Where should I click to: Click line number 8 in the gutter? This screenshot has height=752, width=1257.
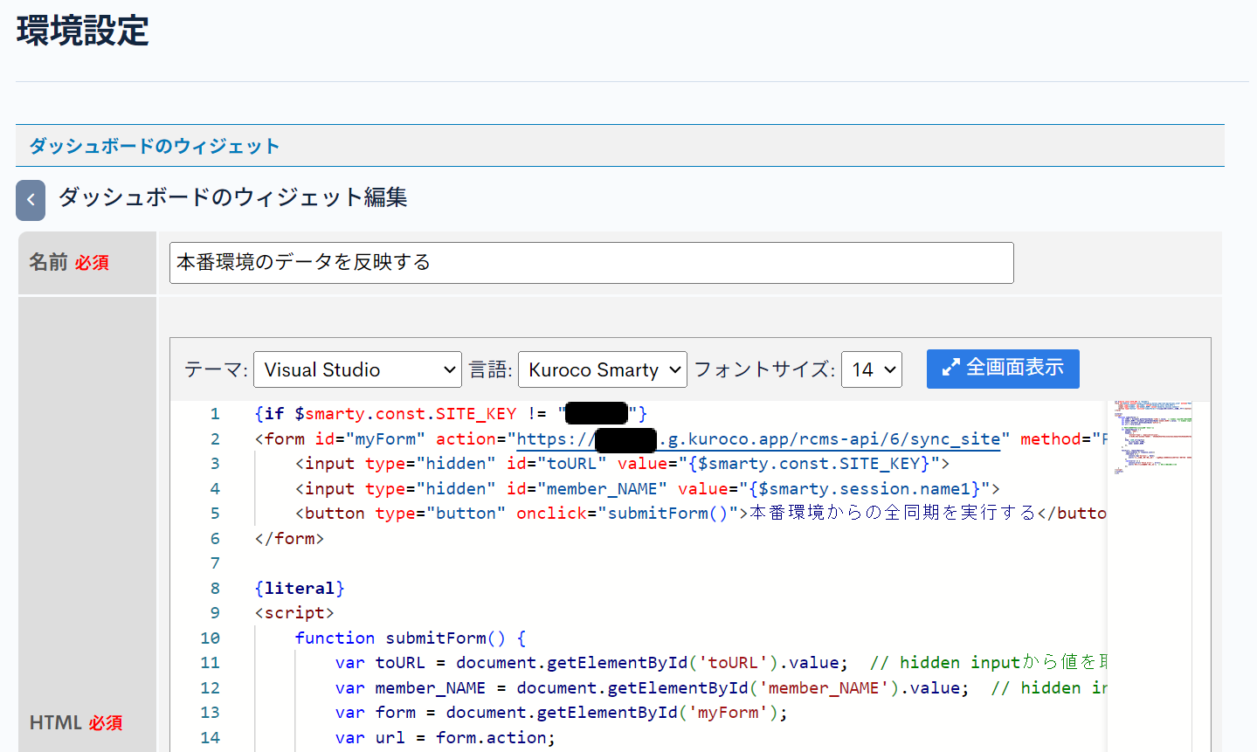point(215,589)
